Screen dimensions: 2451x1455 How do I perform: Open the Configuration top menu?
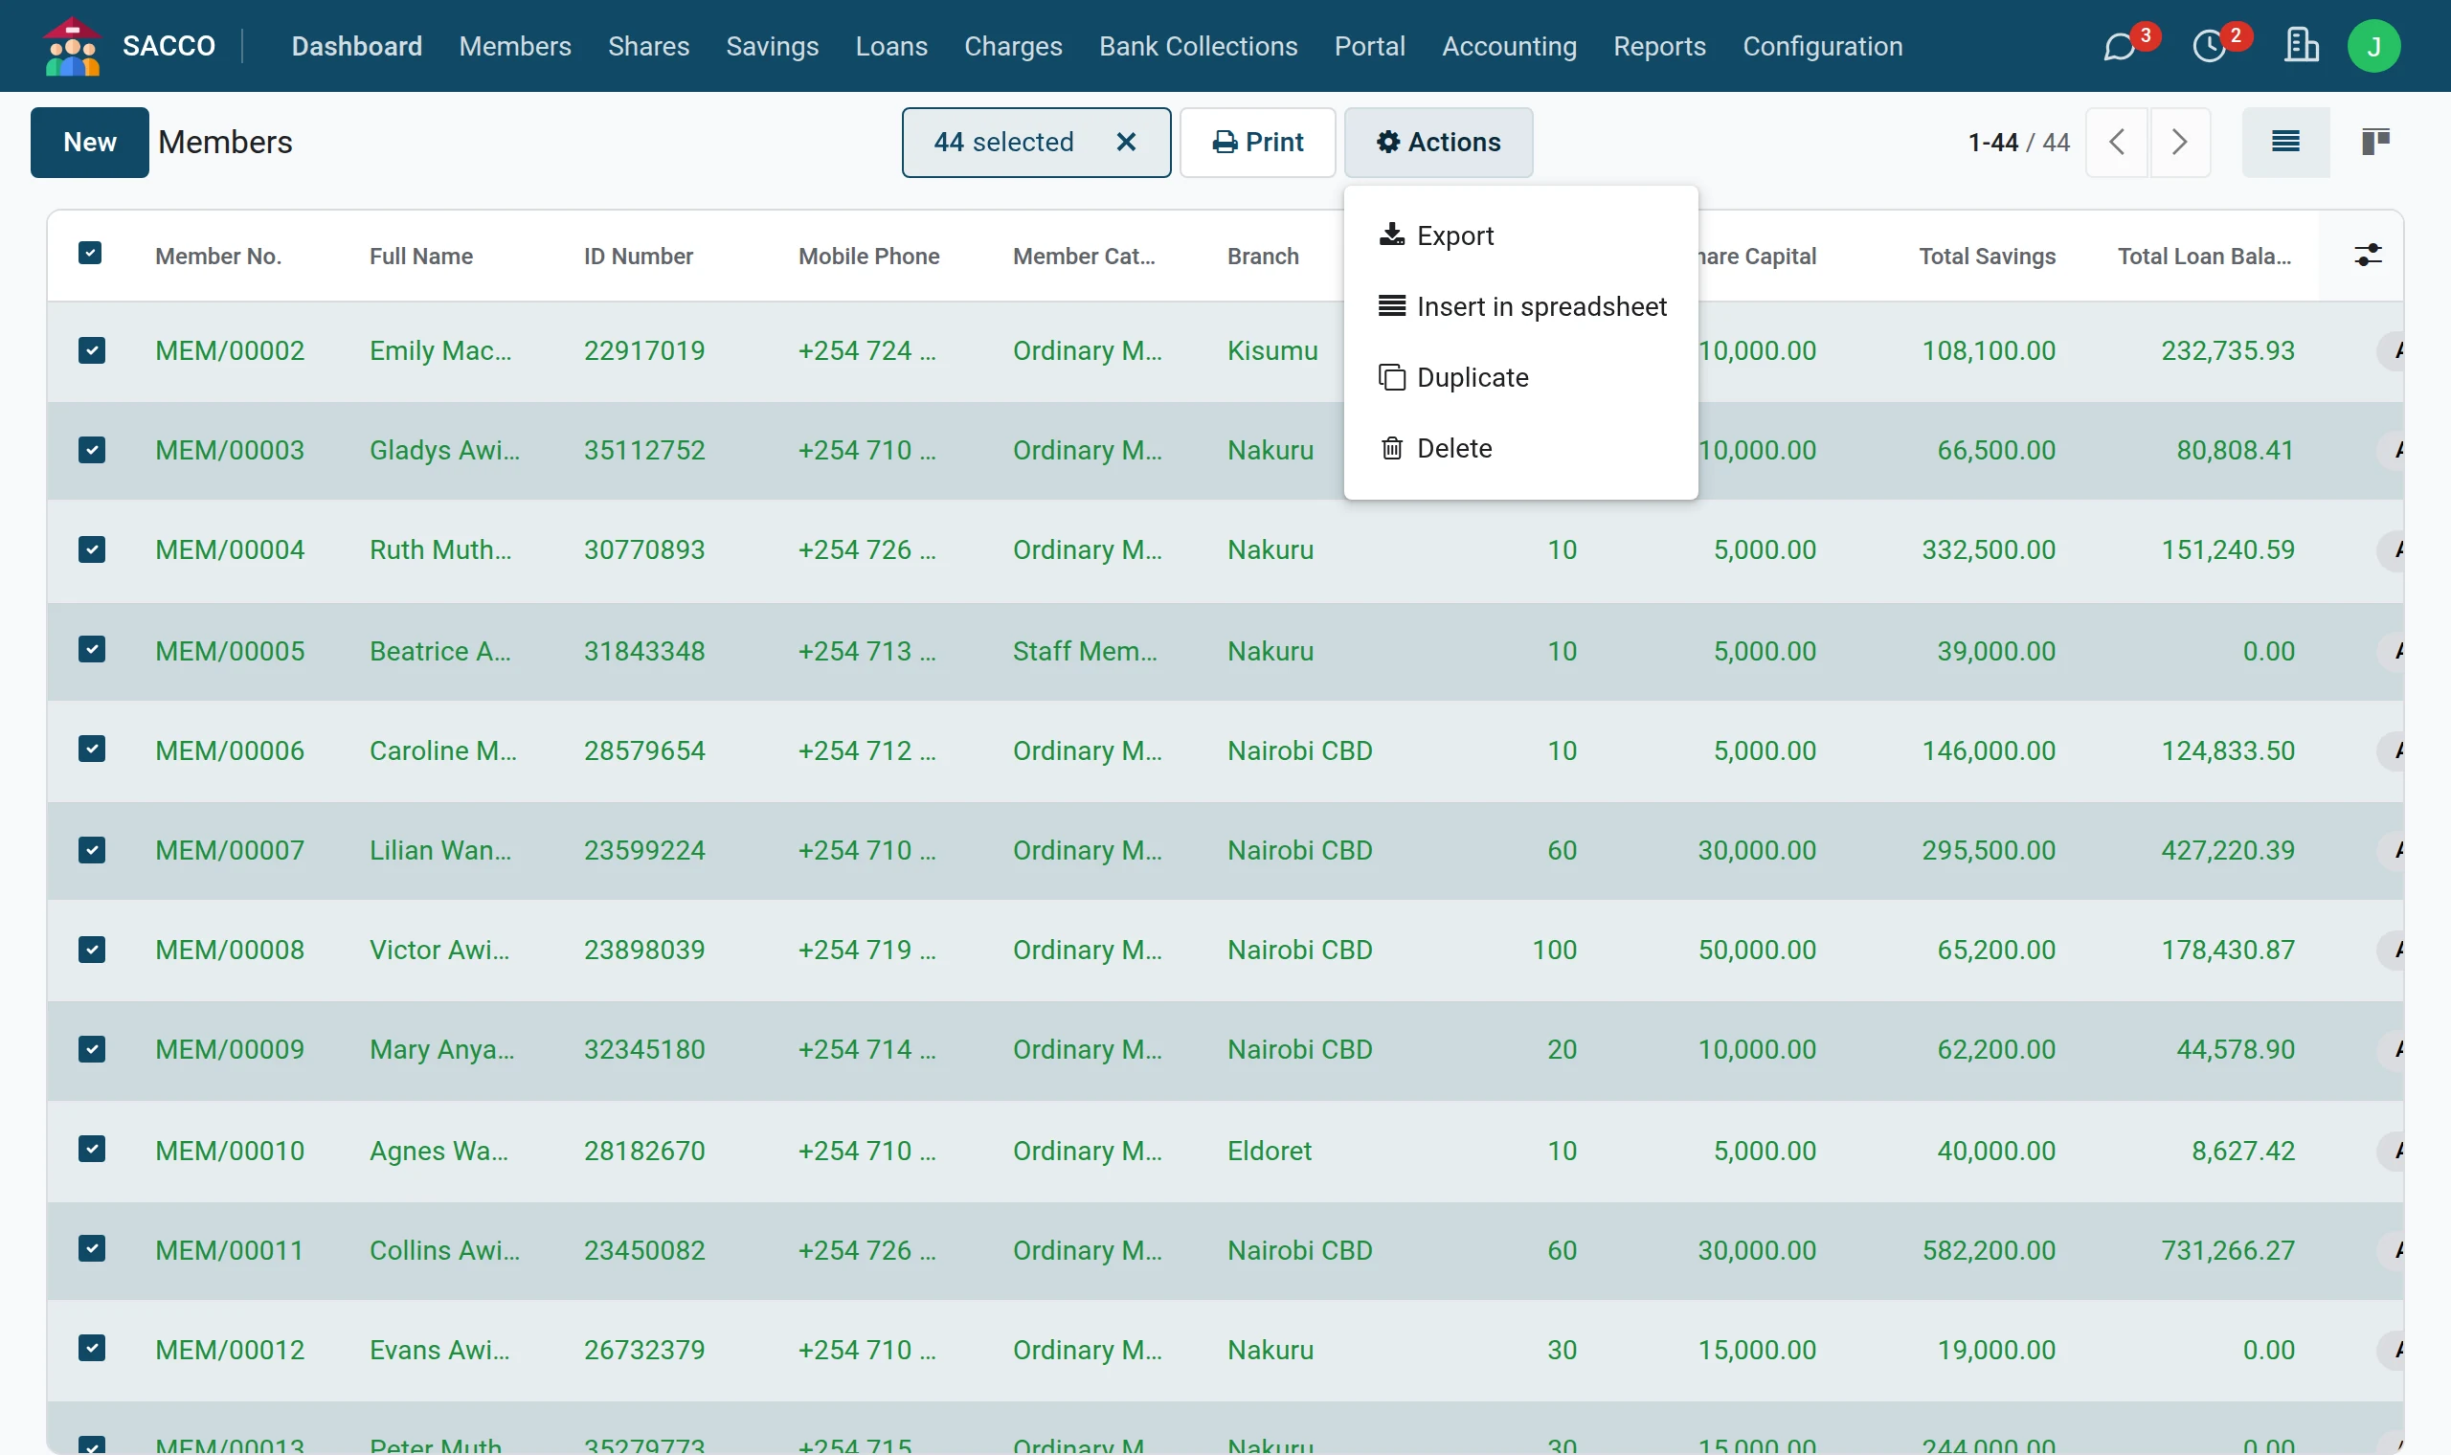tap(1823, 46)
